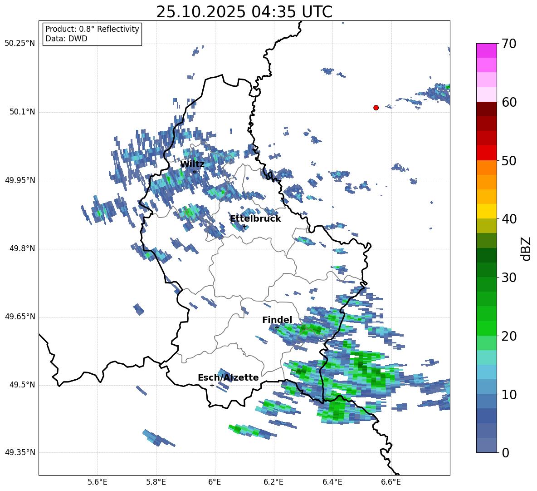Click the 30 dBZ colorbar tick label
This screenshot has width=537, height=491.
(x=509, y=278)
